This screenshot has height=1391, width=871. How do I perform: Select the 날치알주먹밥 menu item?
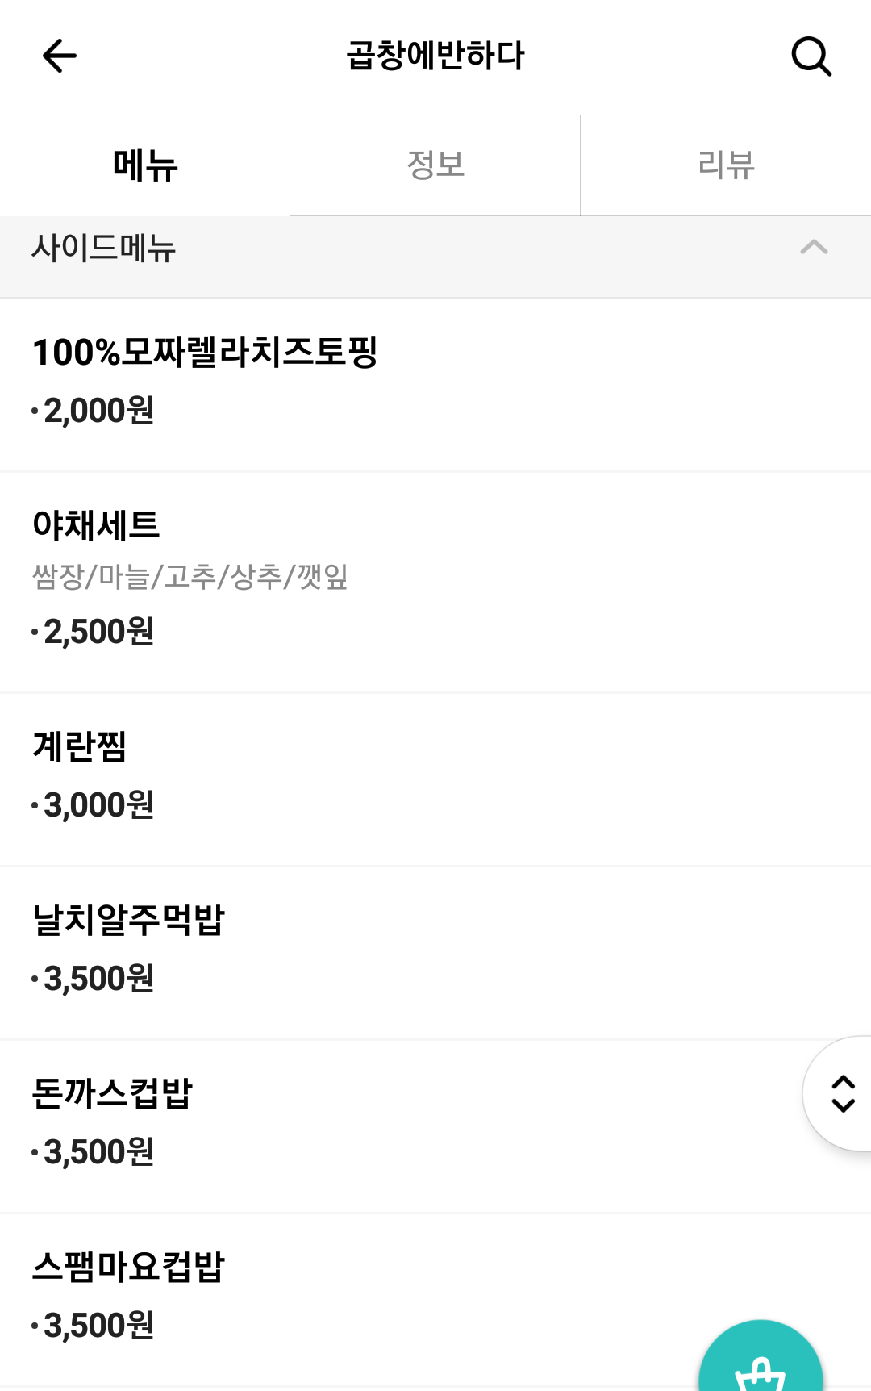click(x=435, y=953)
